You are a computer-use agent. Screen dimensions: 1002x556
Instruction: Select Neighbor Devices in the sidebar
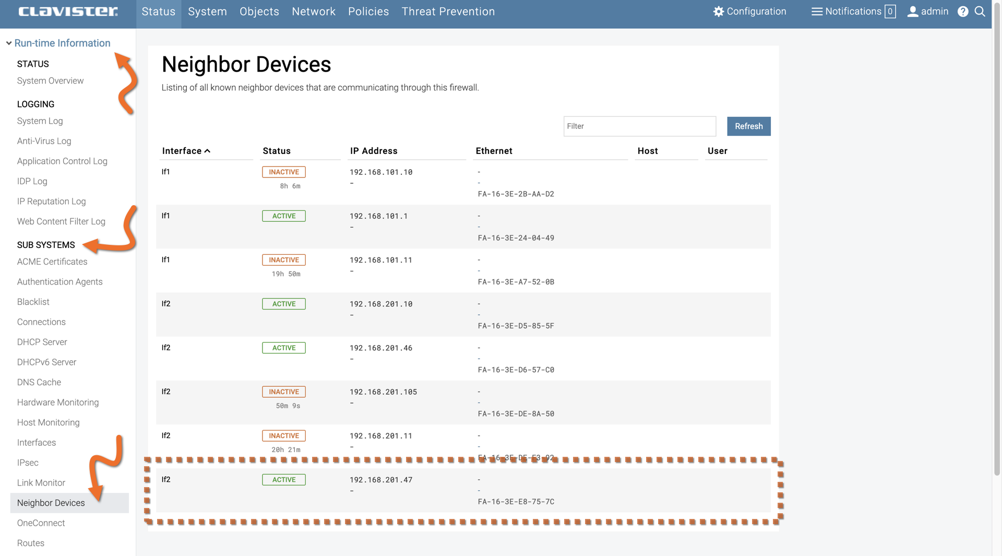point(51,503)
